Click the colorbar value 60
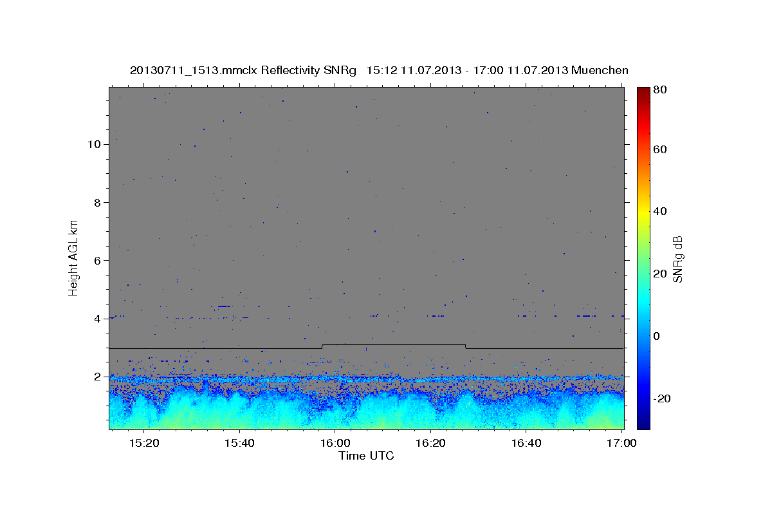Viewport: 772px width, 515px height. point(659,149)
